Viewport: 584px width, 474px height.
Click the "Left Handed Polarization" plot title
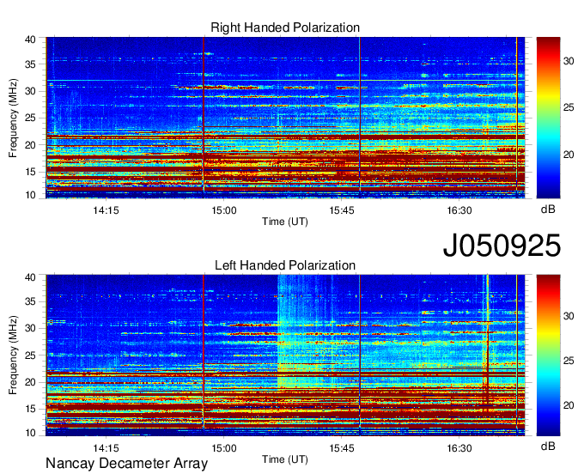coord(285,265)
